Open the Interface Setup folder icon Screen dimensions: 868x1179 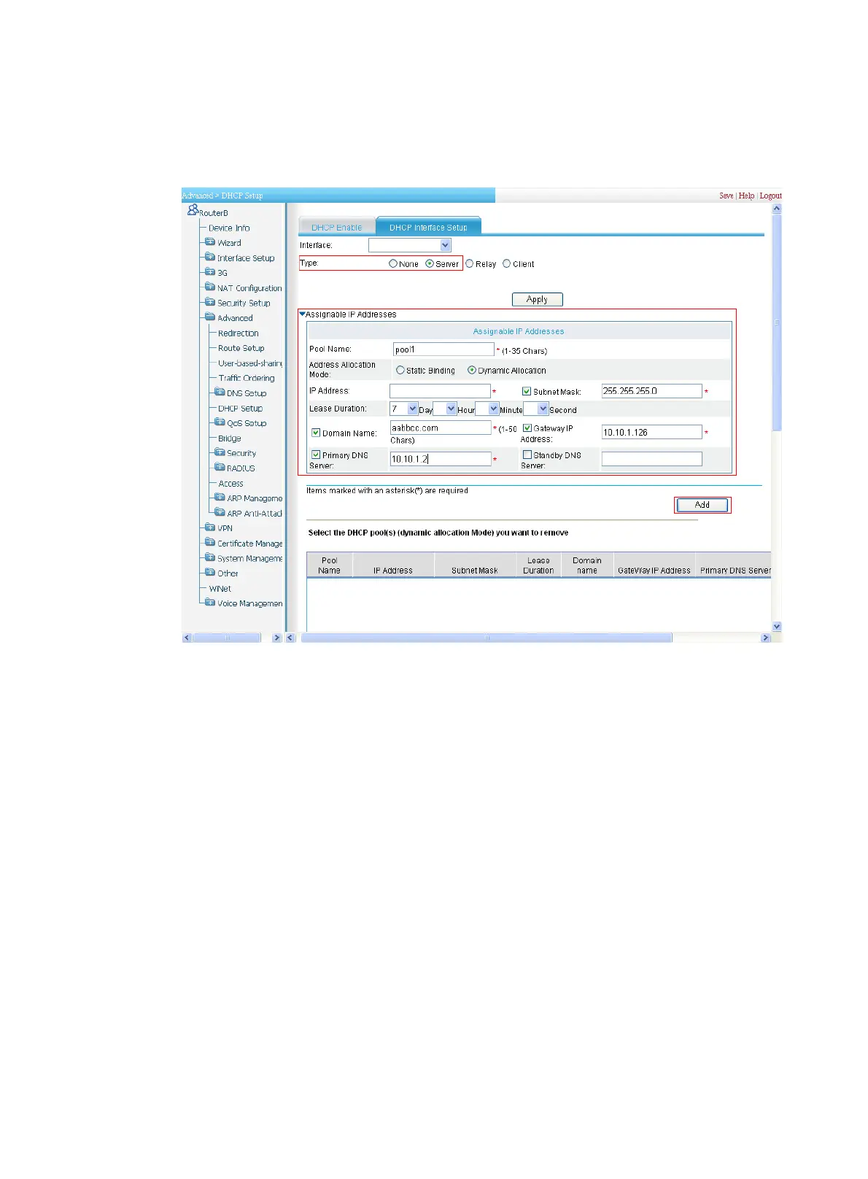(210, 257)
